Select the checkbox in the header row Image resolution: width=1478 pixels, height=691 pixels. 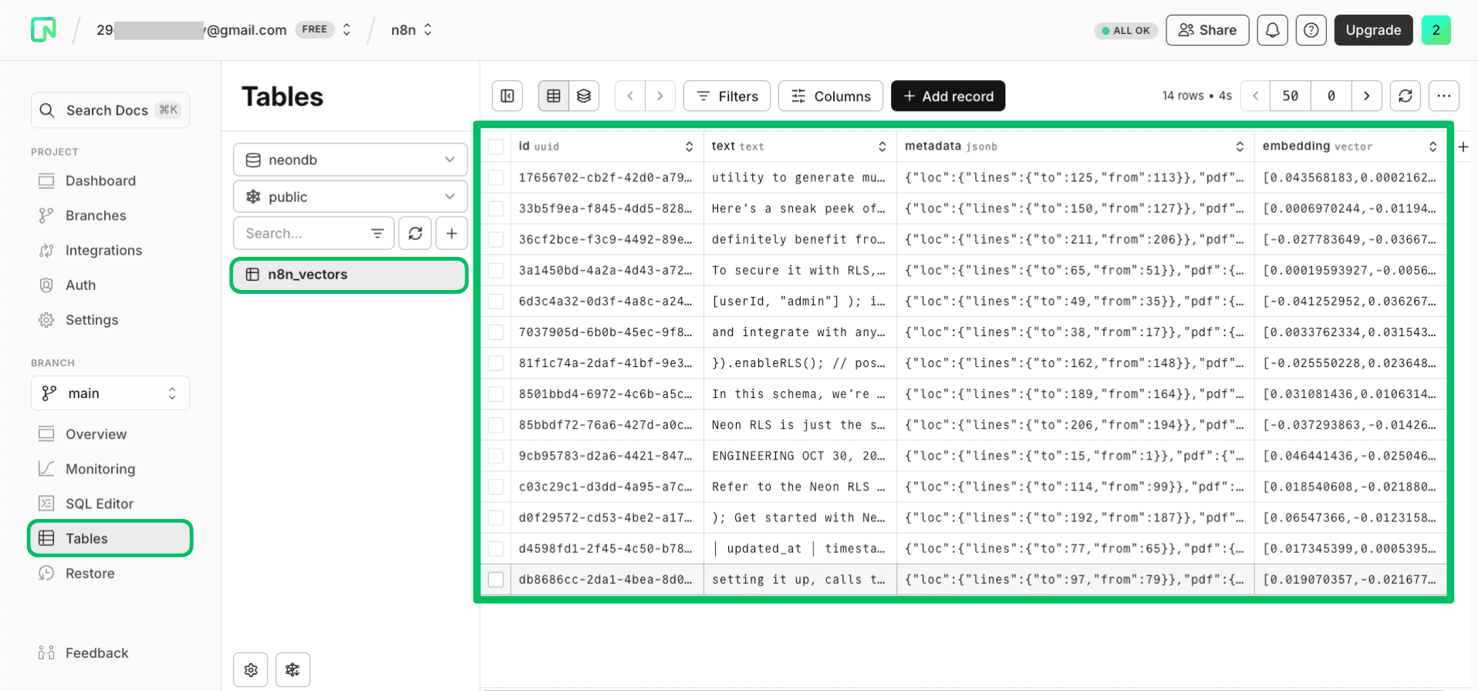(496, 147)
